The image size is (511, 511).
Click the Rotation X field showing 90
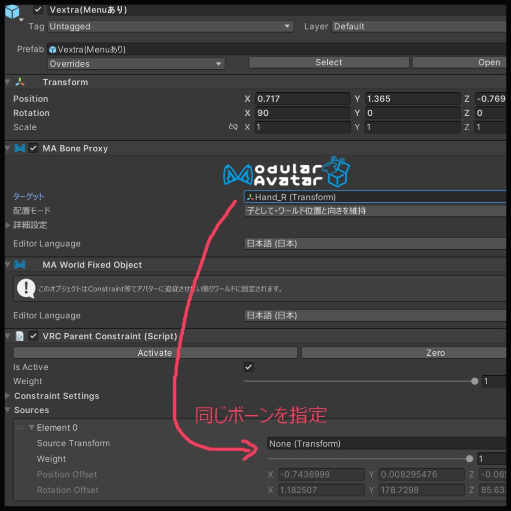tap(302, 113)
